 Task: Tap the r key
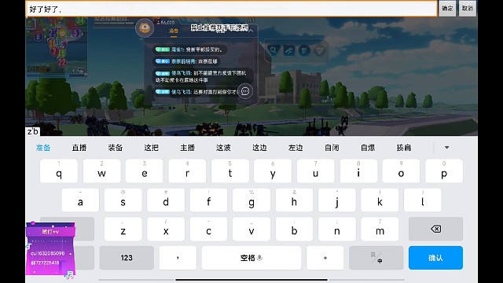[187, 171]
